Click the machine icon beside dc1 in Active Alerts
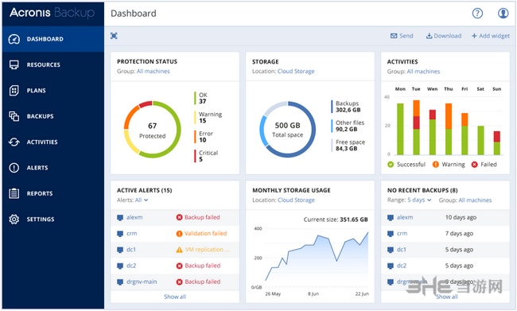Screen dimensions: 517x311 tap(120, 250)
